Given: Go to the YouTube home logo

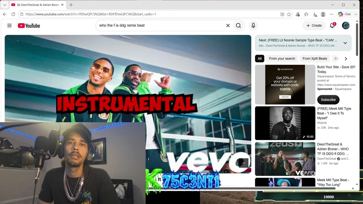Looking at the screenshot, I should [29, 25].
